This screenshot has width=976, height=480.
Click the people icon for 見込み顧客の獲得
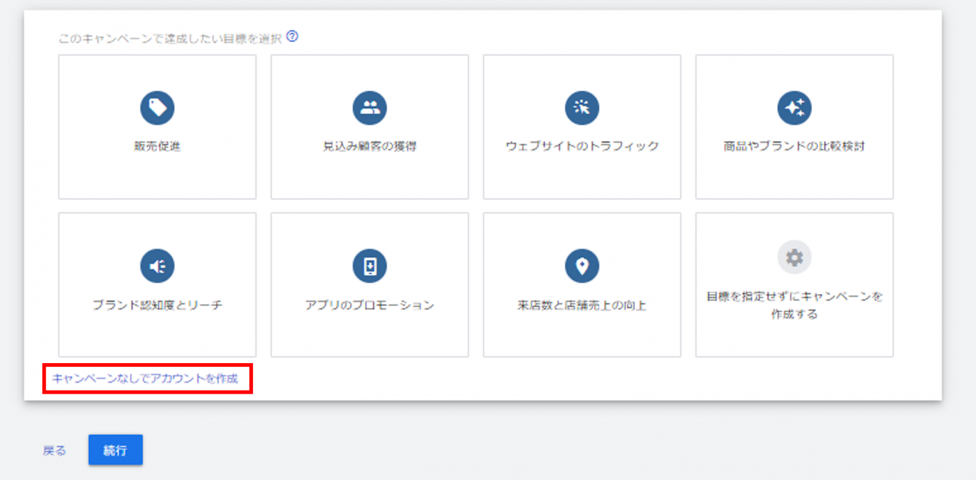[369, 108]
